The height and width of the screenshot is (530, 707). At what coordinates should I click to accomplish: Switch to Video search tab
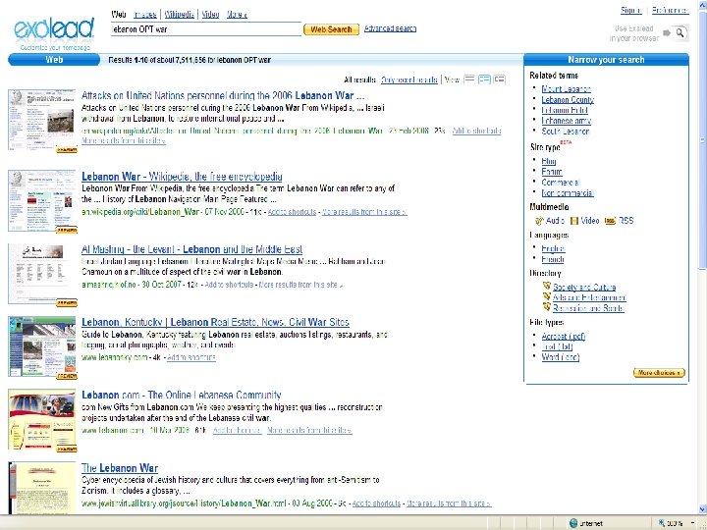tap(210, 15)
